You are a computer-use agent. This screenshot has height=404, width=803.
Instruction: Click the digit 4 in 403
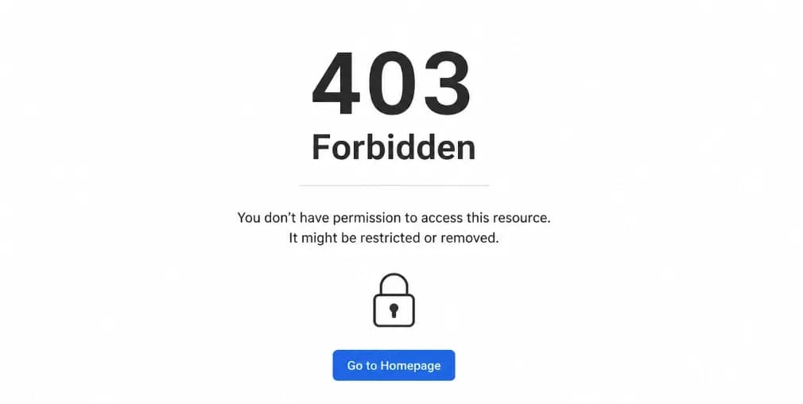point(336,83)
